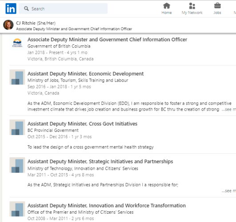Open the LinkedIn logo home link
The width and height of the screenshot is (236, 222).
(x=11, y=8)
